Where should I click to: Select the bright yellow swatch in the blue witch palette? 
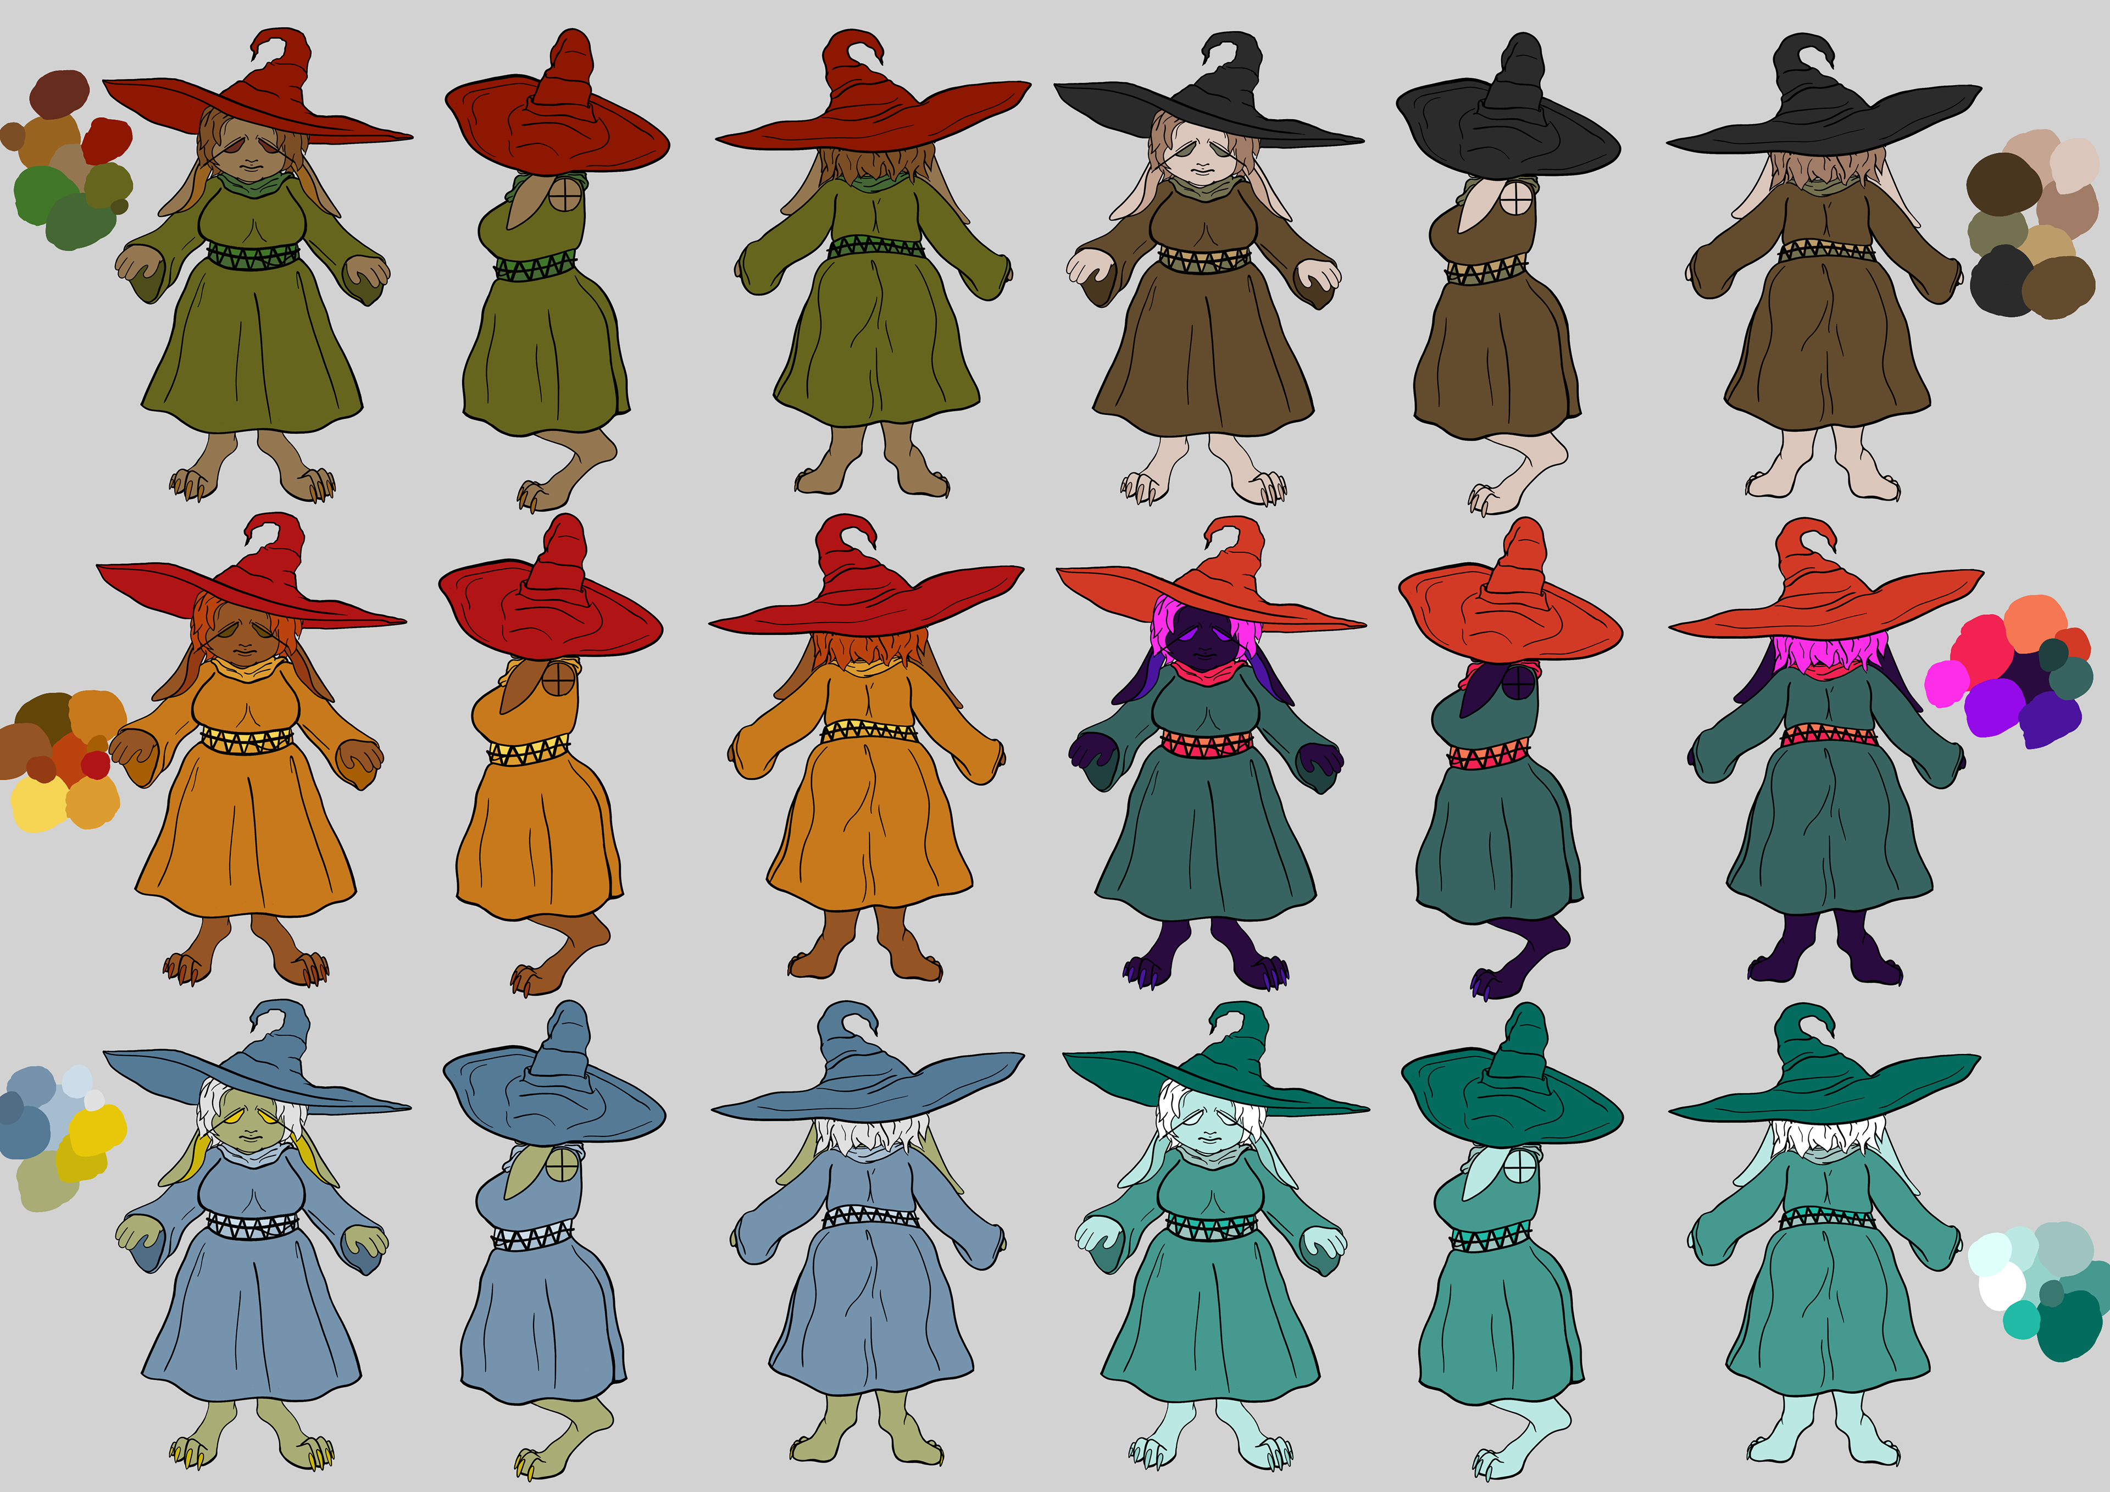click(x=97, y=1130)
